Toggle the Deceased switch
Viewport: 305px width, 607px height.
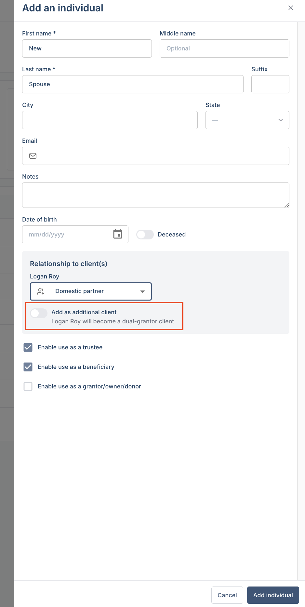click(145, 235)
